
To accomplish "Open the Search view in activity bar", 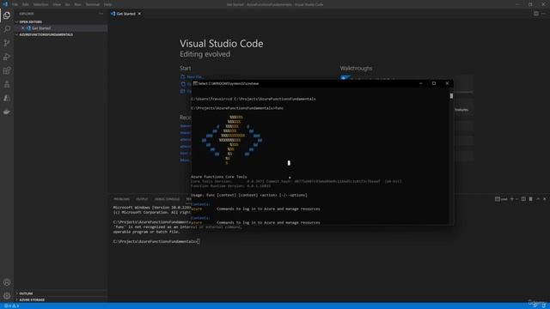I will [x=7, y=29].
